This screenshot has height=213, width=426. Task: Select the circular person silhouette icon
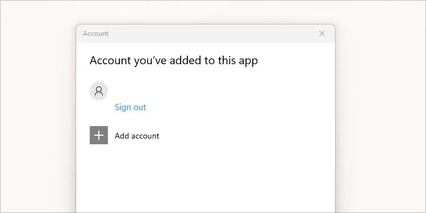pos(99,91)
